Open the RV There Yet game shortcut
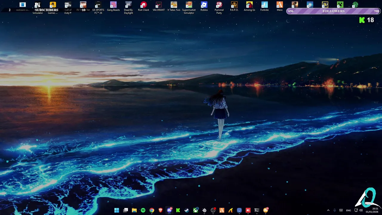Screen dimensions: 382x215 pos(83,7)
